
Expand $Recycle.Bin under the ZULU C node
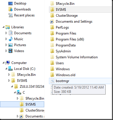pyautogui.click(x=18, y=98)
